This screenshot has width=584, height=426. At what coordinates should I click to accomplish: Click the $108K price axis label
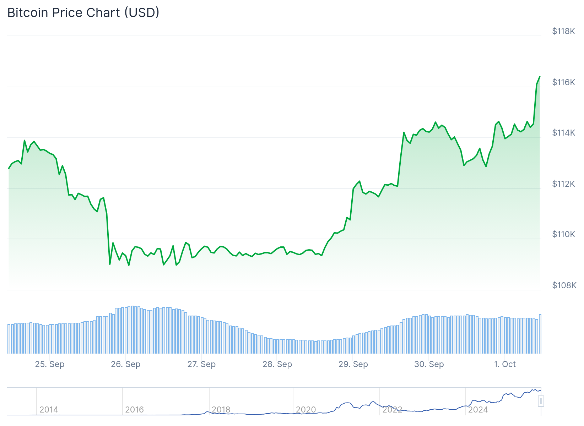pos(564,285)
